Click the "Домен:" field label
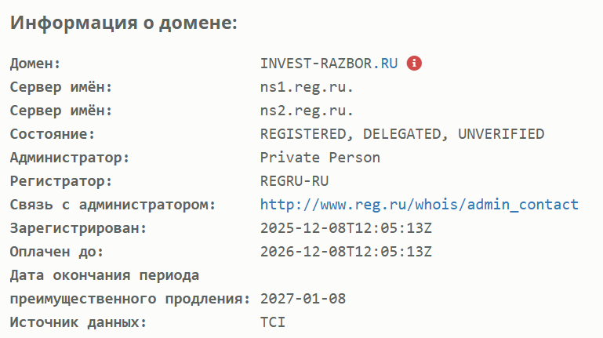Viewport: 603px width, 338px height. point(35,64)
